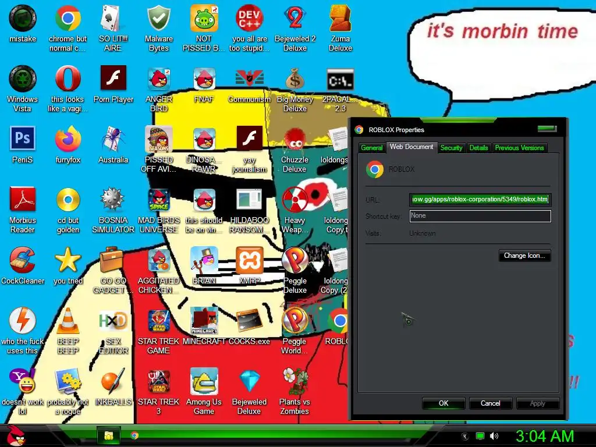Open the 'Windows Vista' recycle bin icon
Image resolution: width=596 pixels, height=447 pixels.
(x=23, y=79)
